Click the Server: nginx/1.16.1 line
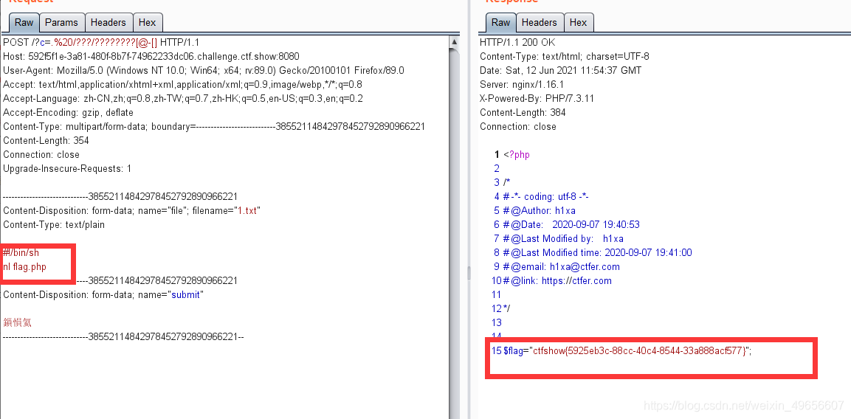 click(522, 85)
